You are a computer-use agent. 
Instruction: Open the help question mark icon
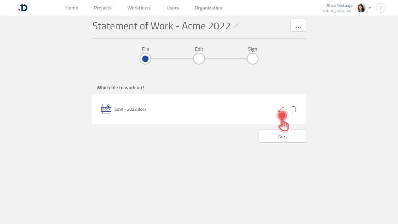(381, 8)
